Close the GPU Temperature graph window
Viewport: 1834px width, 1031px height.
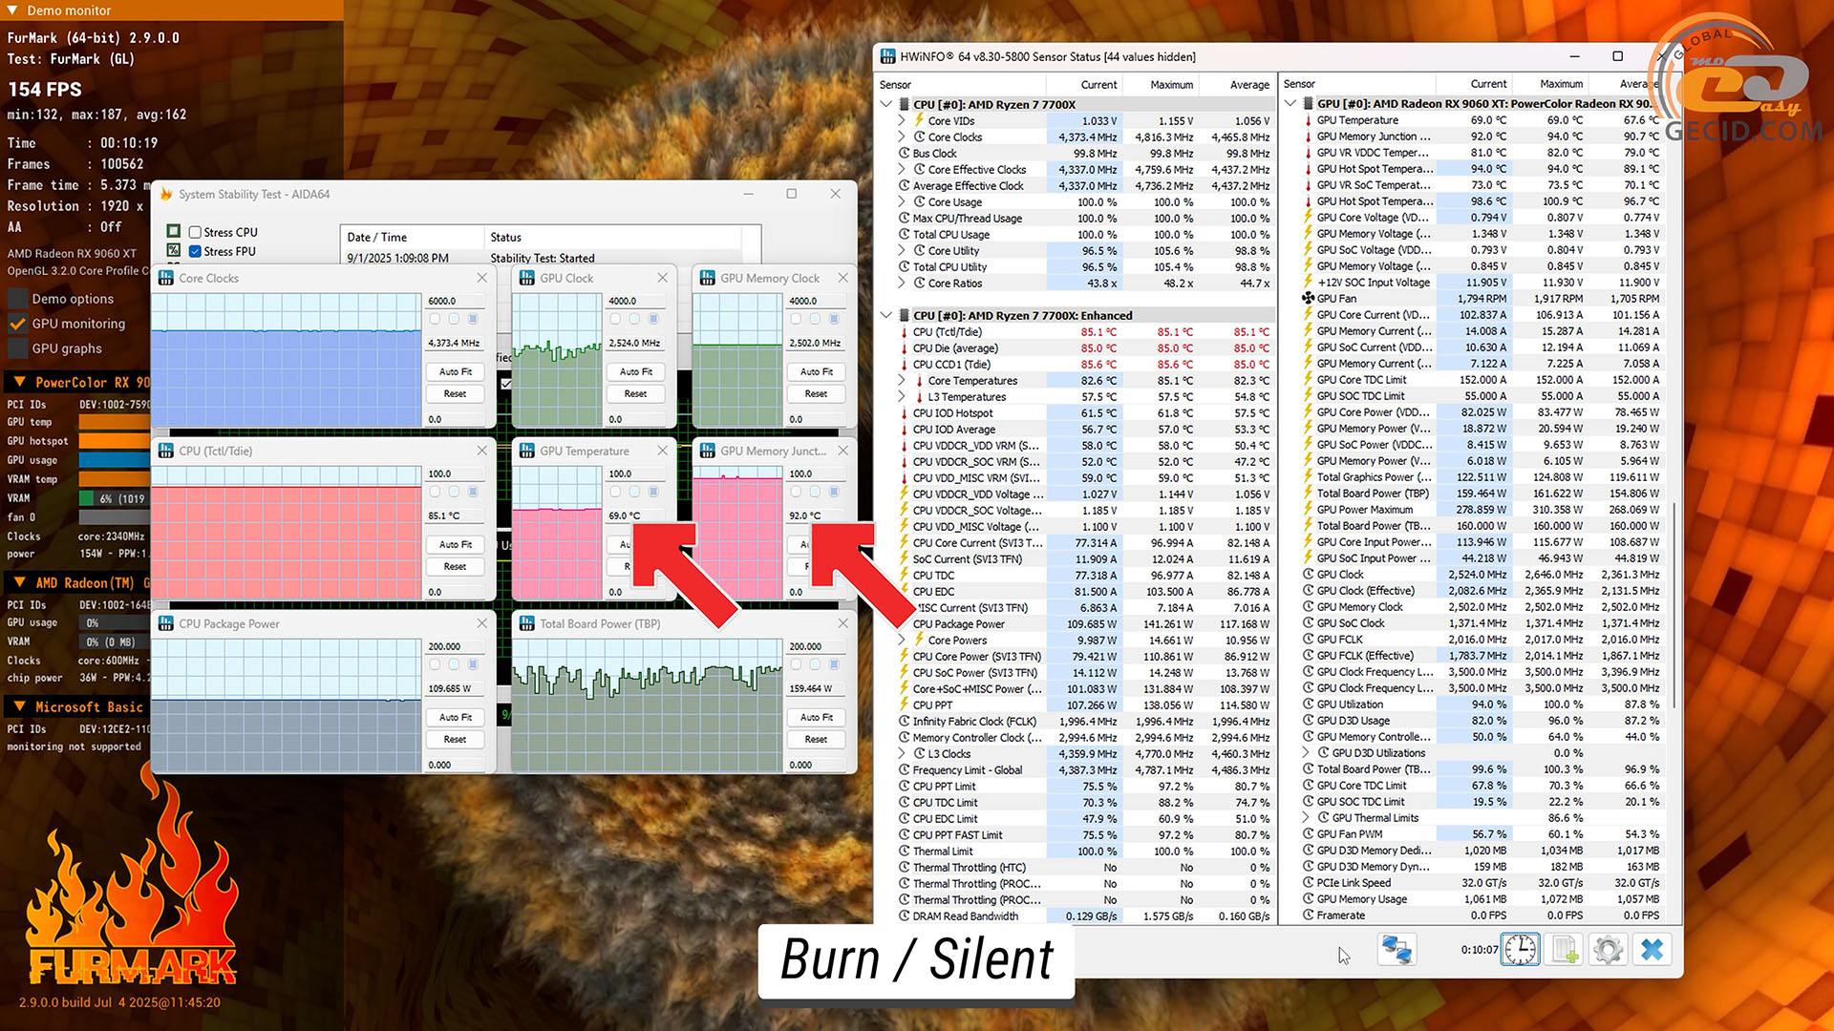(663, 451)
